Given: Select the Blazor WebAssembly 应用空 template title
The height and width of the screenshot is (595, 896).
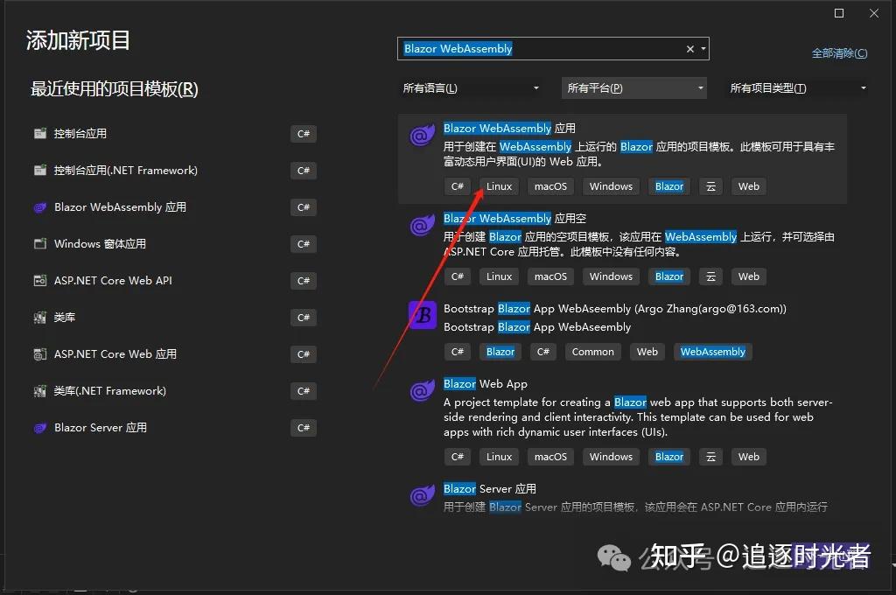Looking at the screenshot, I should (x=514, y=219).
